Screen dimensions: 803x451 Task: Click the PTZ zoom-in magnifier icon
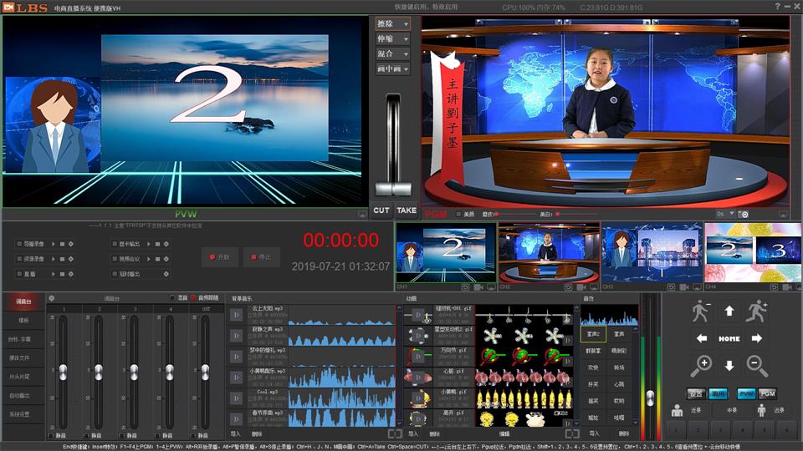[702, 365]
